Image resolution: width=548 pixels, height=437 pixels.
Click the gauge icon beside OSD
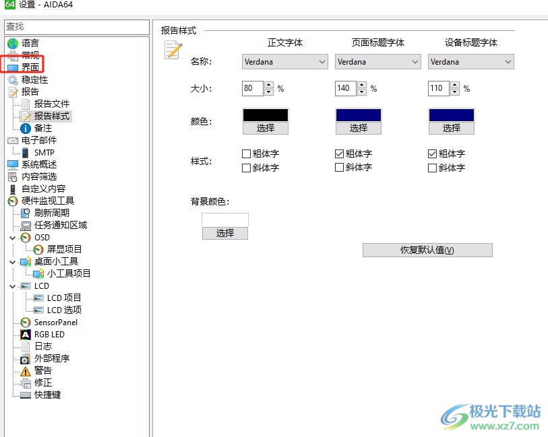pos(26,238)
